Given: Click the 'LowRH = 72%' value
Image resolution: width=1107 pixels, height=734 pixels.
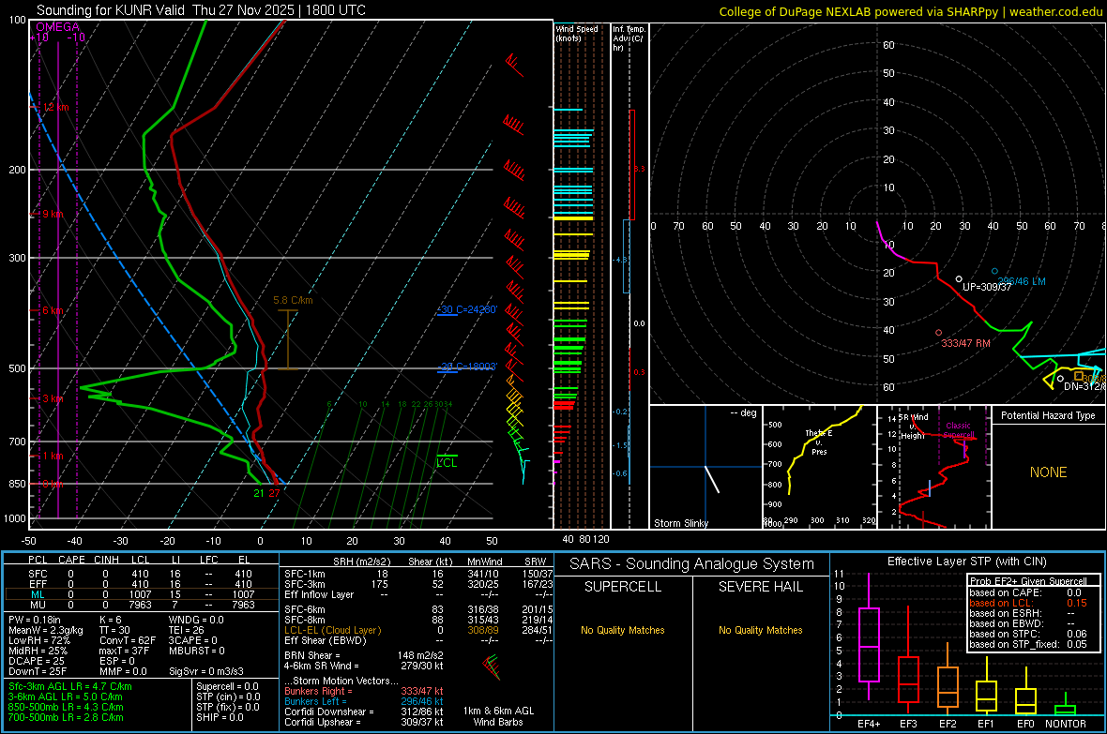Looking at the screenshot, I should [38, 640].
